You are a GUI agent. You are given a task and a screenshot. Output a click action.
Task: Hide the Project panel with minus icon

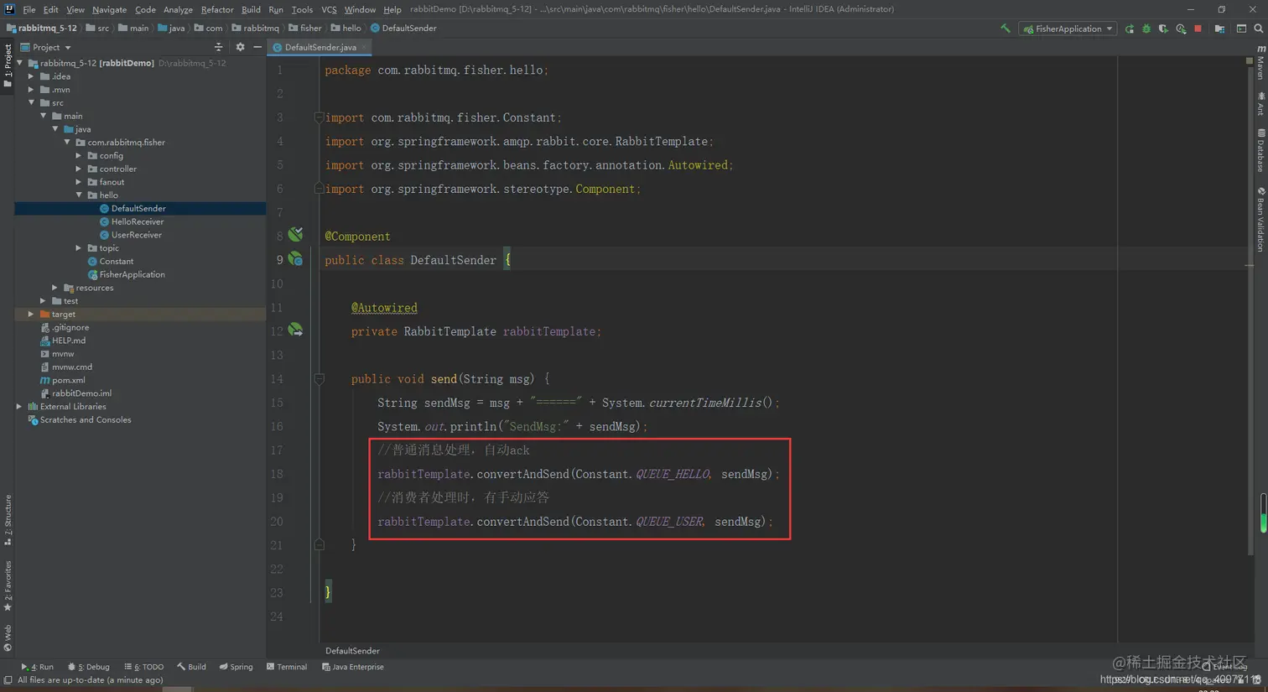(257, 47)
